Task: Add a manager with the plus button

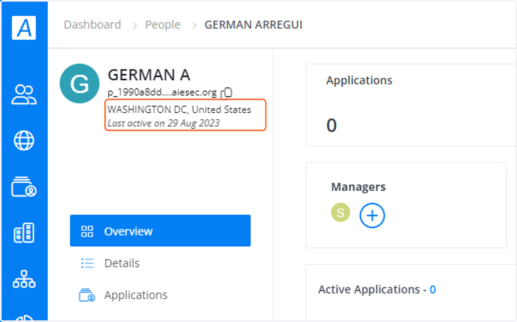Action: (372, 215)
